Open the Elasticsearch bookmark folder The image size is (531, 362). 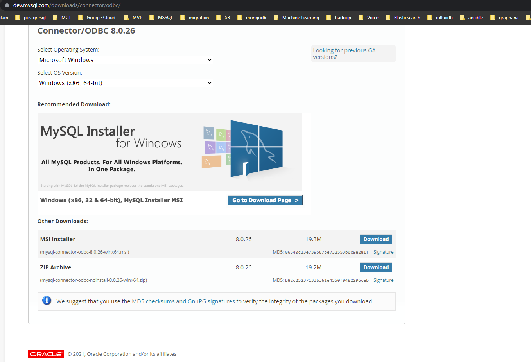(x=403, y=18)
